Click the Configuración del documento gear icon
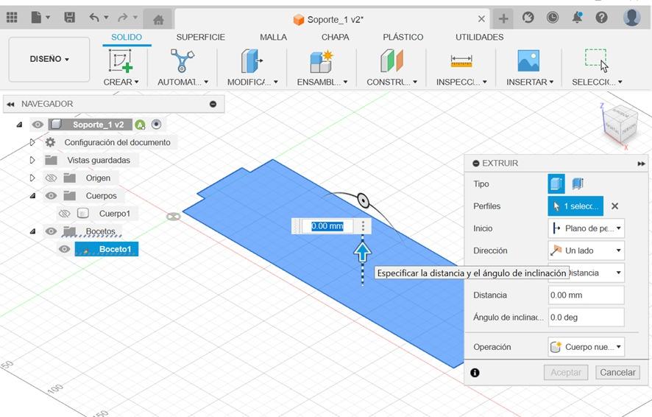The image size is (652, 417). tap(50, 142)
